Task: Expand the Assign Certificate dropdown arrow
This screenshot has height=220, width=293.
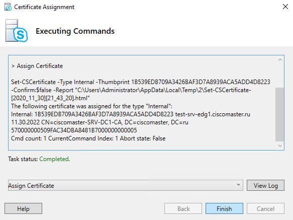Action: pos(238,185)
